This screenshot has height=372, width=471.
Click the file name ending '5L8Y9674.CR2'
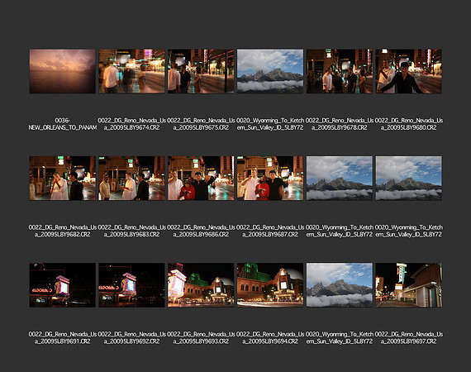click(x=131, y=124)
